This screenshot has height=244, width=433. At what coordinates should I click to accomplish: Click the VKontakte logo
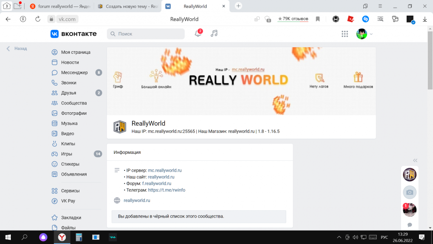click(x=74, y=34)
